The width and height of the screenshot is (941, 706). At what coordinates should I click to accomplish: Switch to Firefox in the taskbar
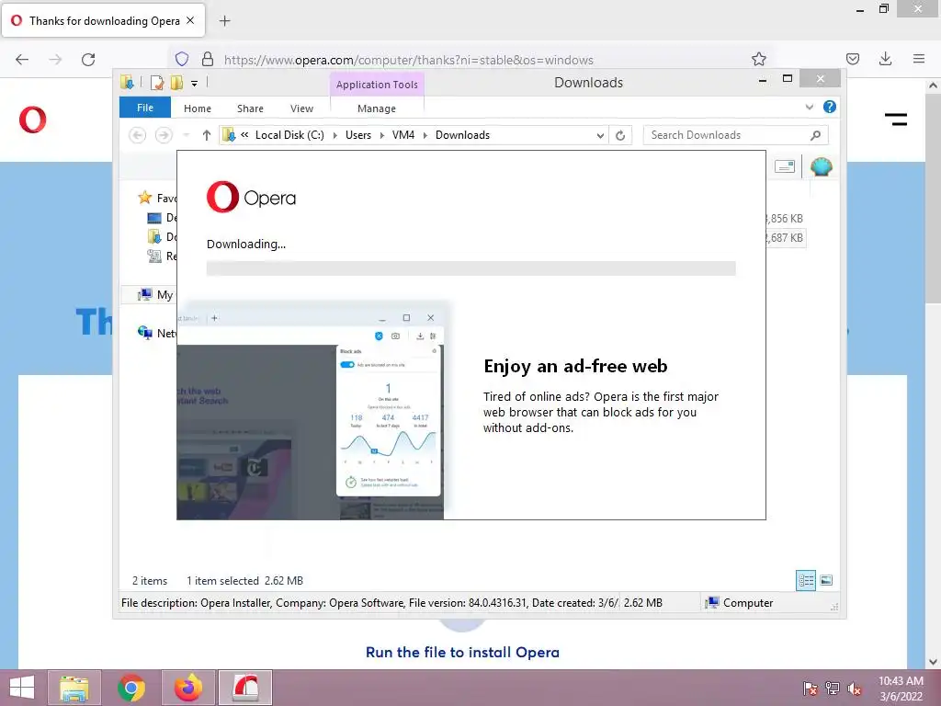(188, 688)
